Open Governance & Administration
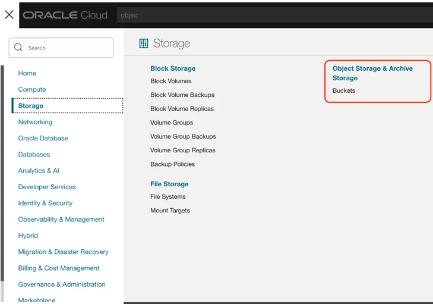 (x=62, y=284)
